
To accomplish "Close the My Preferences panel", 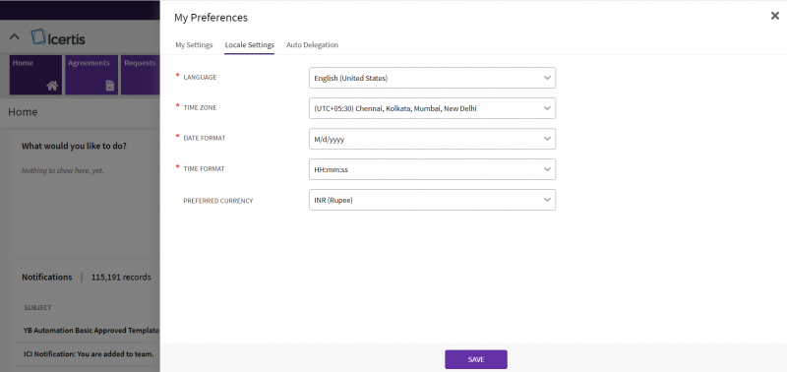I will click(x=775, y=16).
